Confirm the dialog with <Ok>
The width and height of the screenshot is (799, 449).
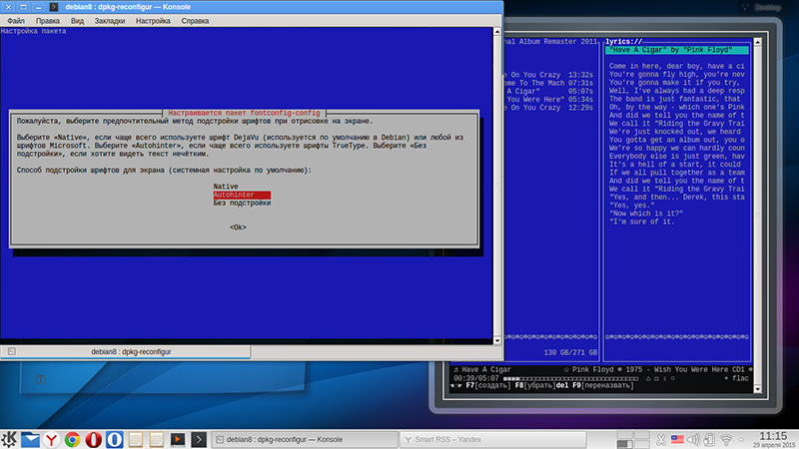point(238,227)
